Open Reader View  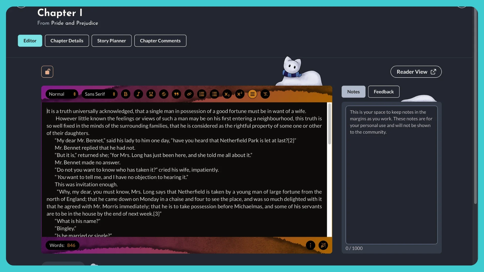[x=416, y=72]
